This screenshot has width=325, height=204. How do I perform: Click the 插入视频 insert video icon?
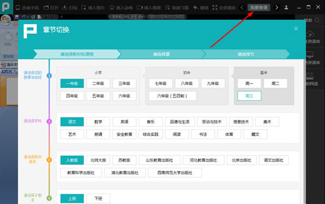pos(140,8)
